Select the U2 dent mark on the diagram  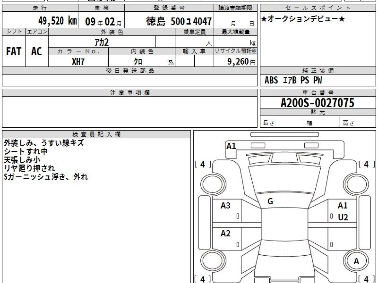click(x=343, y=217)
